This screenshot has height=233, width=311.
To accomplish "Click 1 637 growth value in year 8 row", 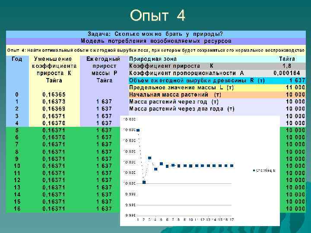I will click(x=104, y=152).
